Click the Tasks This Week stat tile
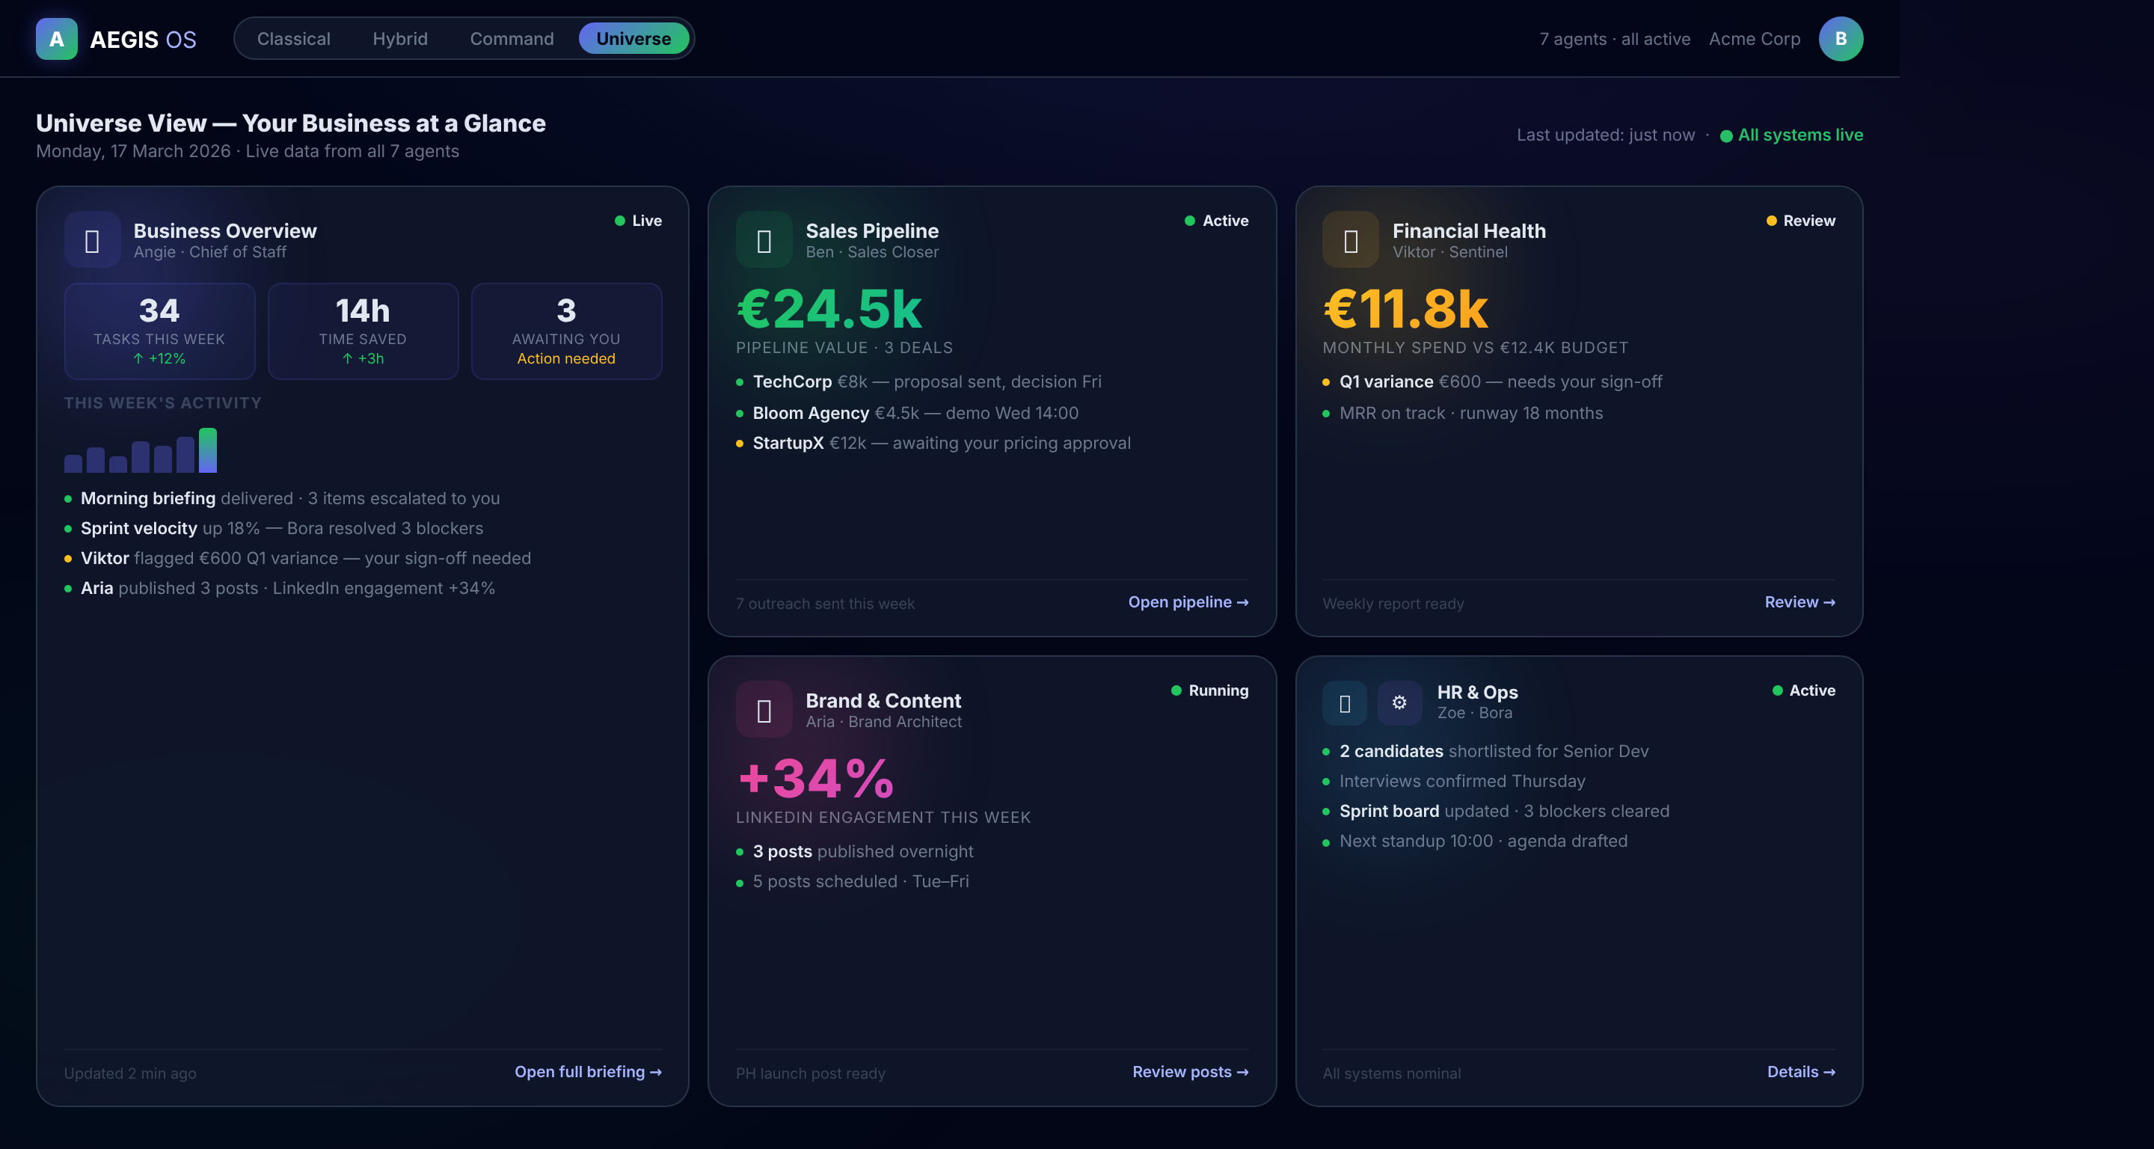2154x1149 pixels. pos(159,331)
